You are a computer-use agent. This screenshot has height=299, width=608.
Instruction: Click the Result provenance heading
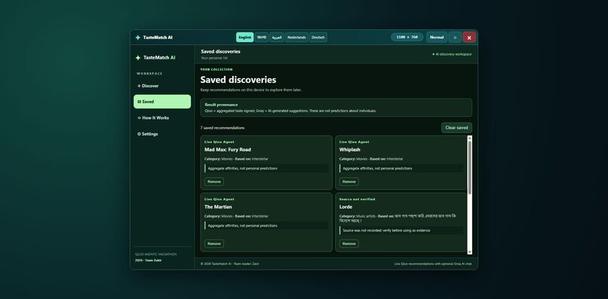(x=222, y=105)
